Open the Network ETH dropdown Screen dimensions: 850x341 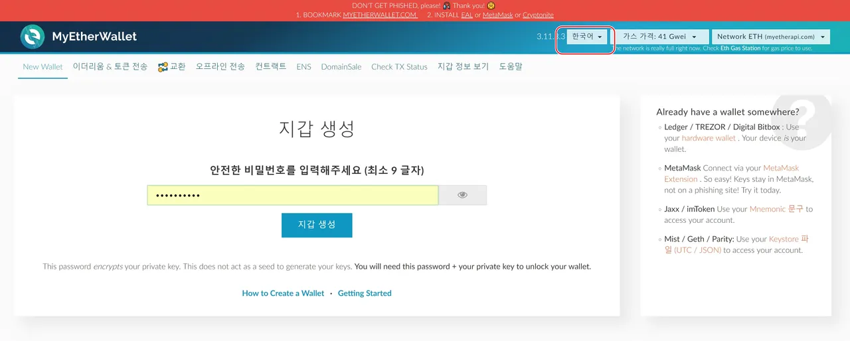click(x=770, y=37)
